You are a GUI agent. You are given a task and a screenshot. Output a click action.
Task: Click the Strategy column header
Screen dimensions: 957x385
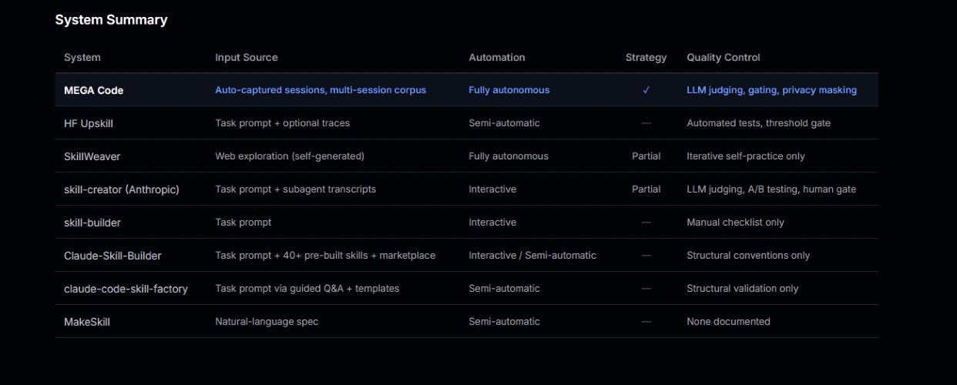point(646,58)
